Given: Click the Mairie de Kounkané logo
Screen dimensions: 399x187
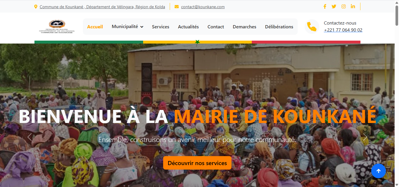Looking at the screenshot, I should [x=57, y=26].
